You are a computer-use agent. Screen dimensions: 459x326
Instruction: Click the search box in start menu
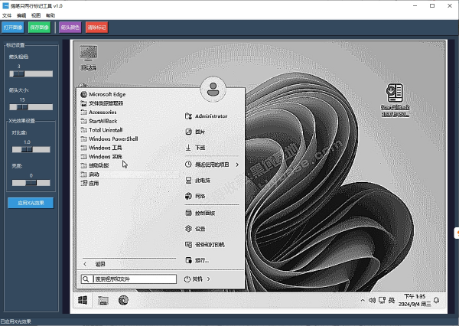coord(129,279)
